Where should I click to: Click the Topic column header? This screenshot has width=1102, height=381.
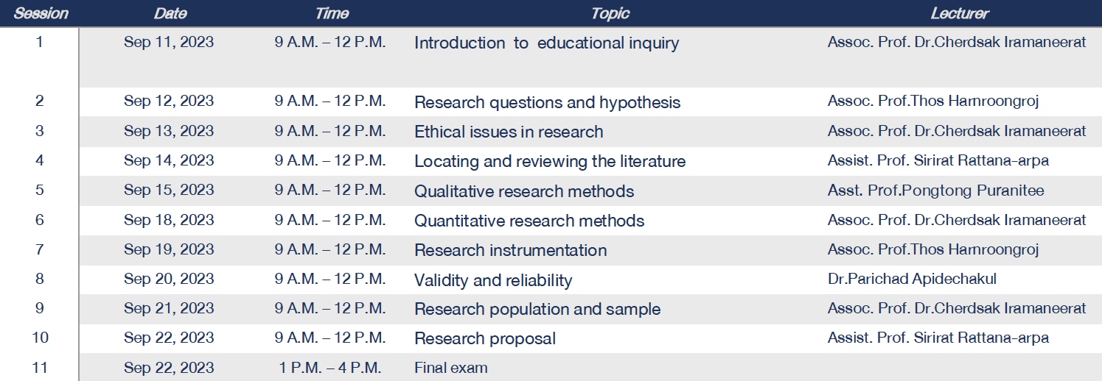(610, 13)
